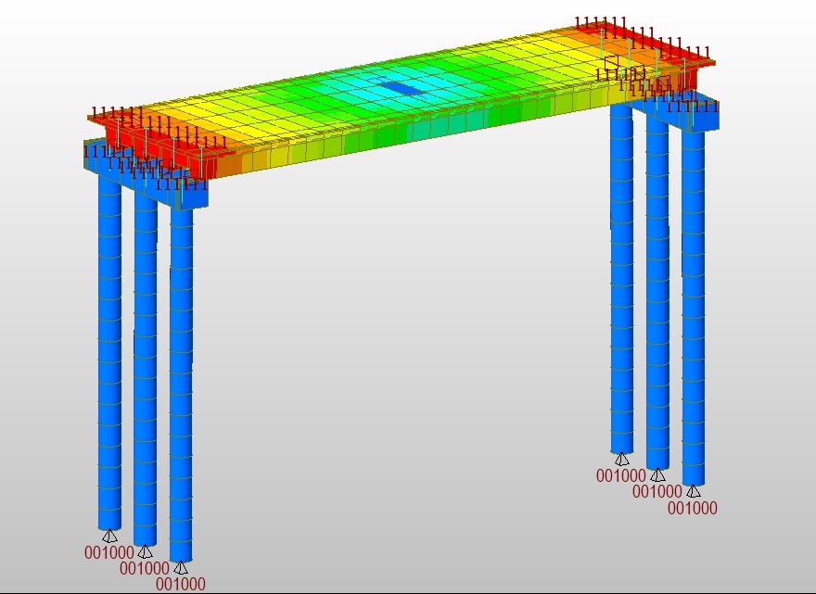Click the middle pile of the right pier

(x=657, y=297)
